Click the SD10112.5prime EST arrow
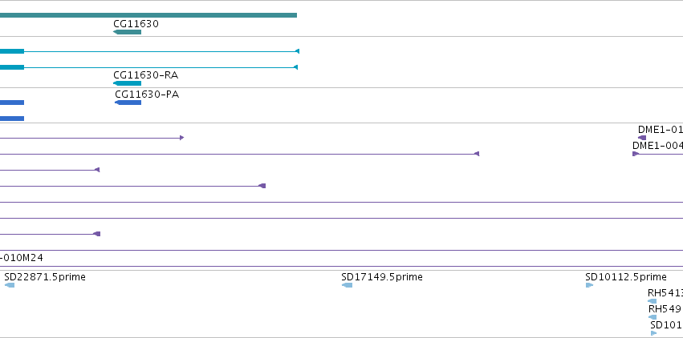Viewport: 683px width, 338px height. coord(589,285)
